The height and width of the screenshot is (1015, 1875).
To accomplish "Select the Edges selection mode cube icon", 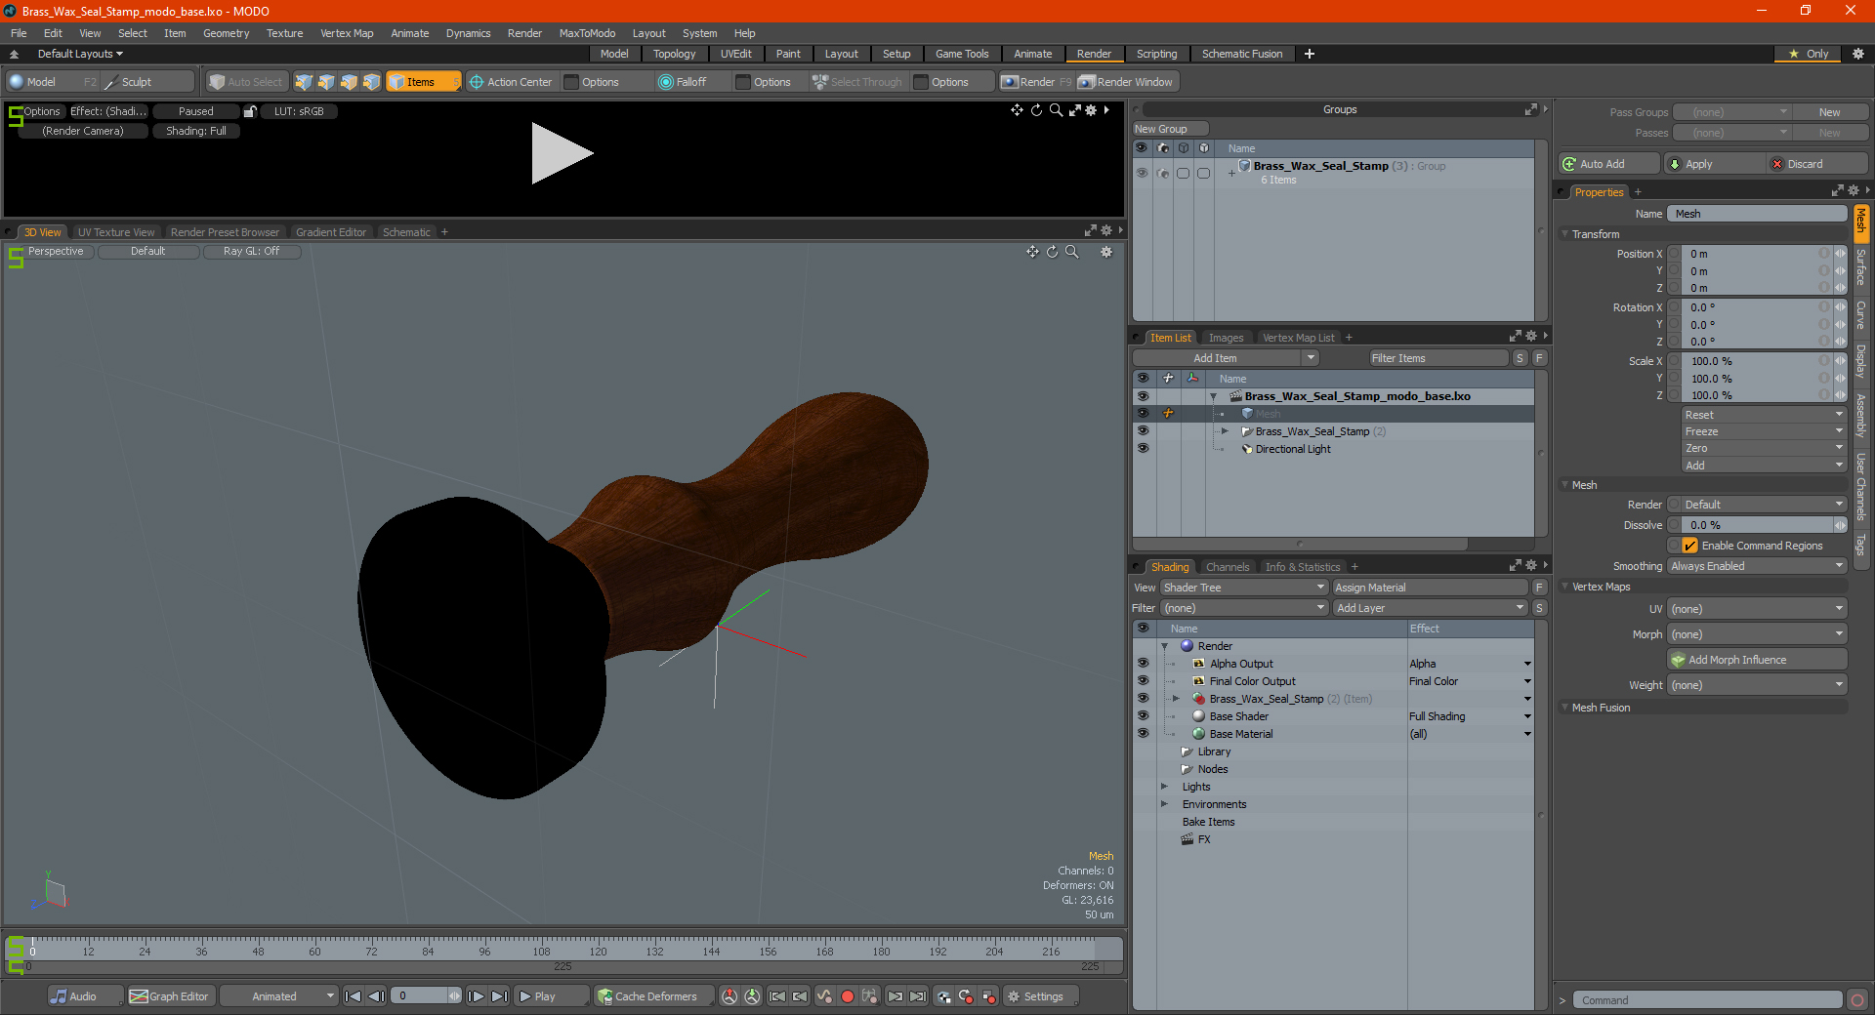I will click(326, 82).
